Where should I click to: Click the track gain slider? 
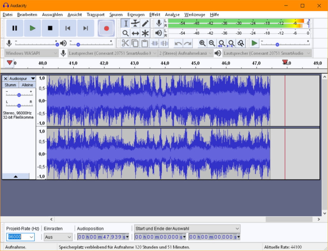coord(19,95)
